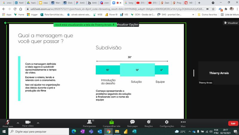
Task: Open Rota Kamishibai bookmark
Action: point(52,15)
